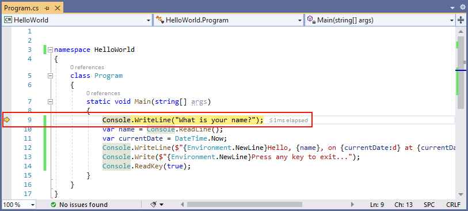Click the C# project icon beside HelloWorld
Viewport: 468px width, 211px height.
pyautogui.click(x=8, y=20)
